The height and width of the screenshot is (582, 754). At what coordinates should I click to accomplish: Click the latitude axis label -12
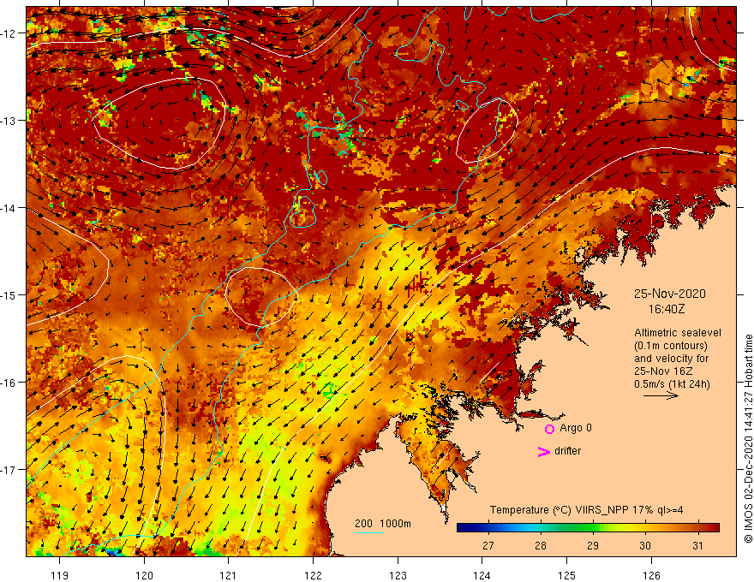tap(9, 33)
